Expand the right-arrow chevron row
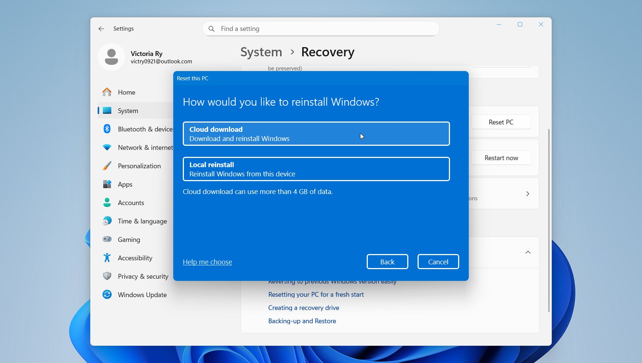Image resolution: width=642 pixels, height=363 pixels. (527, 194)
